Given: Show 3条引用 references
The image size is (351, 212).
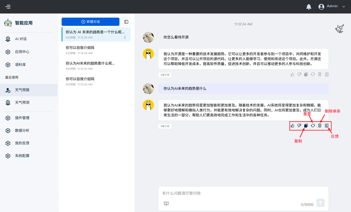Looking at the screenshot, I should 165,75.
